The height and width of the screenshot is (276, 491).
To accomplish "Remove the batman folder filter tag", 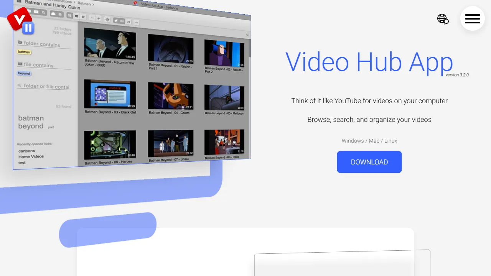I will tap(24, 52).
